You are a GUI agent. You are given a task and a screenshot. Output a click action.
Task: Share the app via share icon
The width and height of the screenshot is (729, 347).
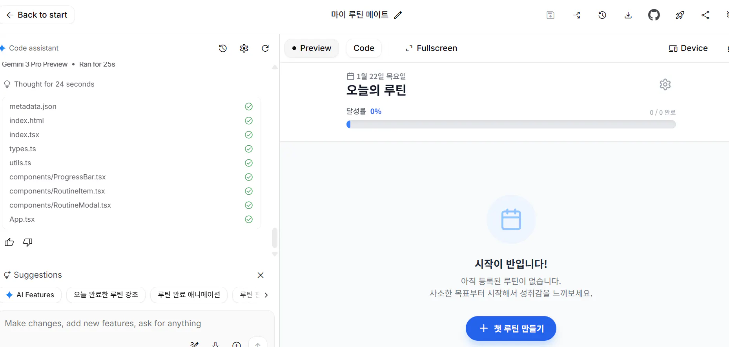click(x=705, y=15)
